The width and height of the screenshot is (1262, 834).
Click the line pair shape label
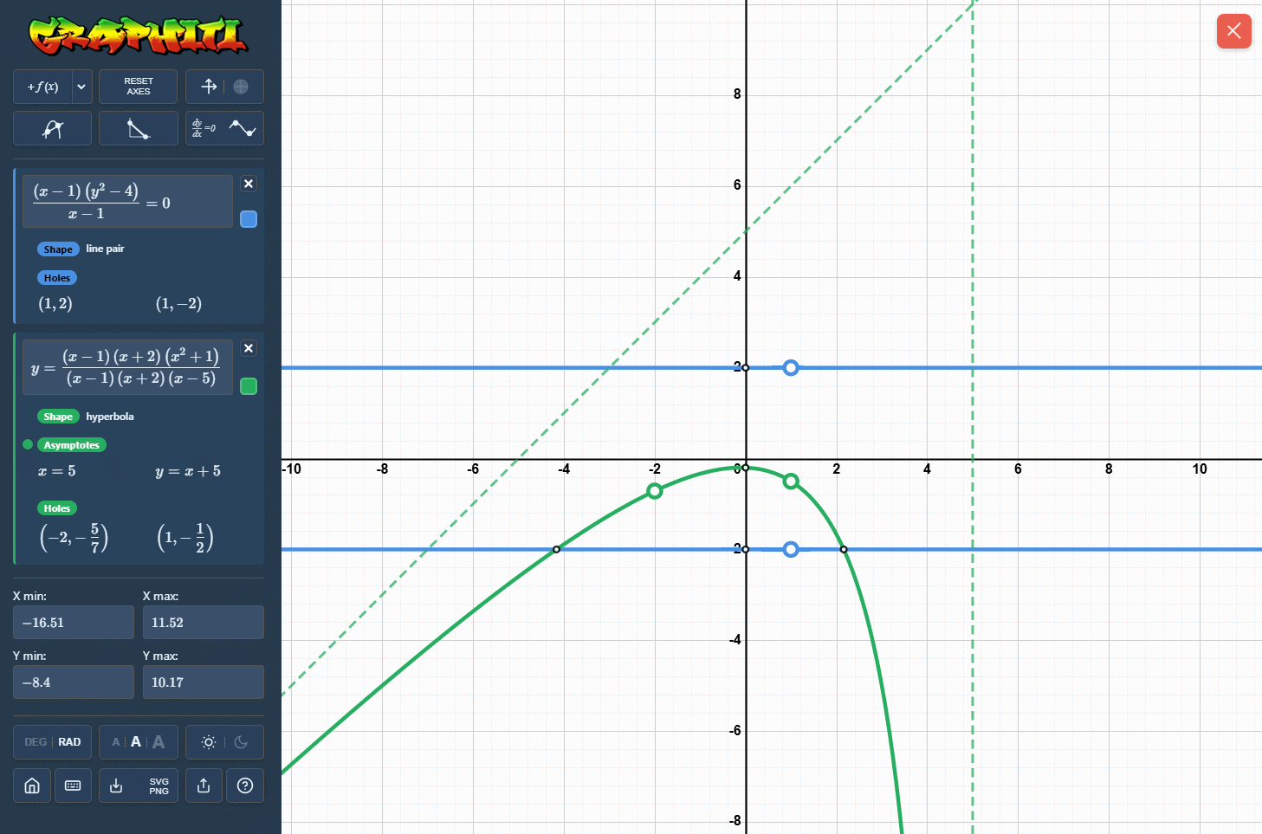[x=105, y=249]
